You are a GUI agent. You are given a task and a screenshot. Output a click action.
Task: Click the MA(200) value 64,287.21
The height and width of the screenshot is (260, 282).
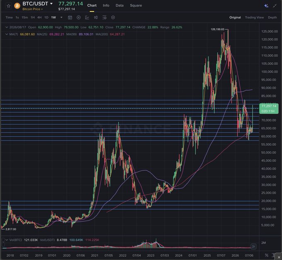coord(117,34)
